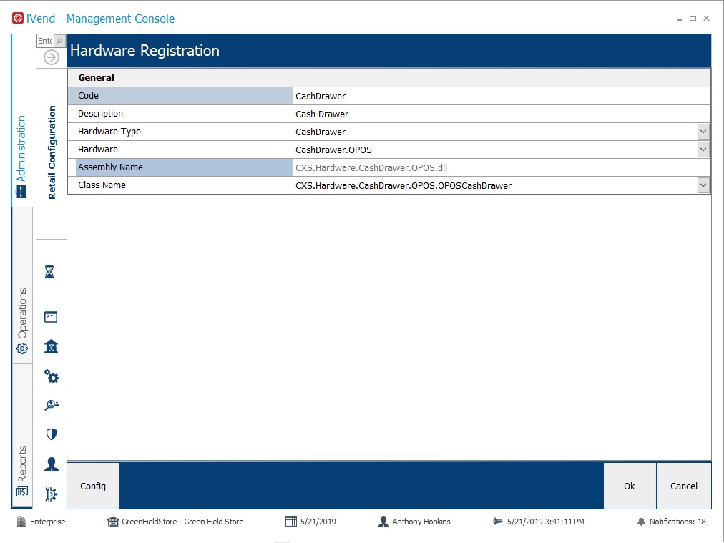Click the Hardware Registration title
This screenshot has height=543, width=724.
[145, 50]
